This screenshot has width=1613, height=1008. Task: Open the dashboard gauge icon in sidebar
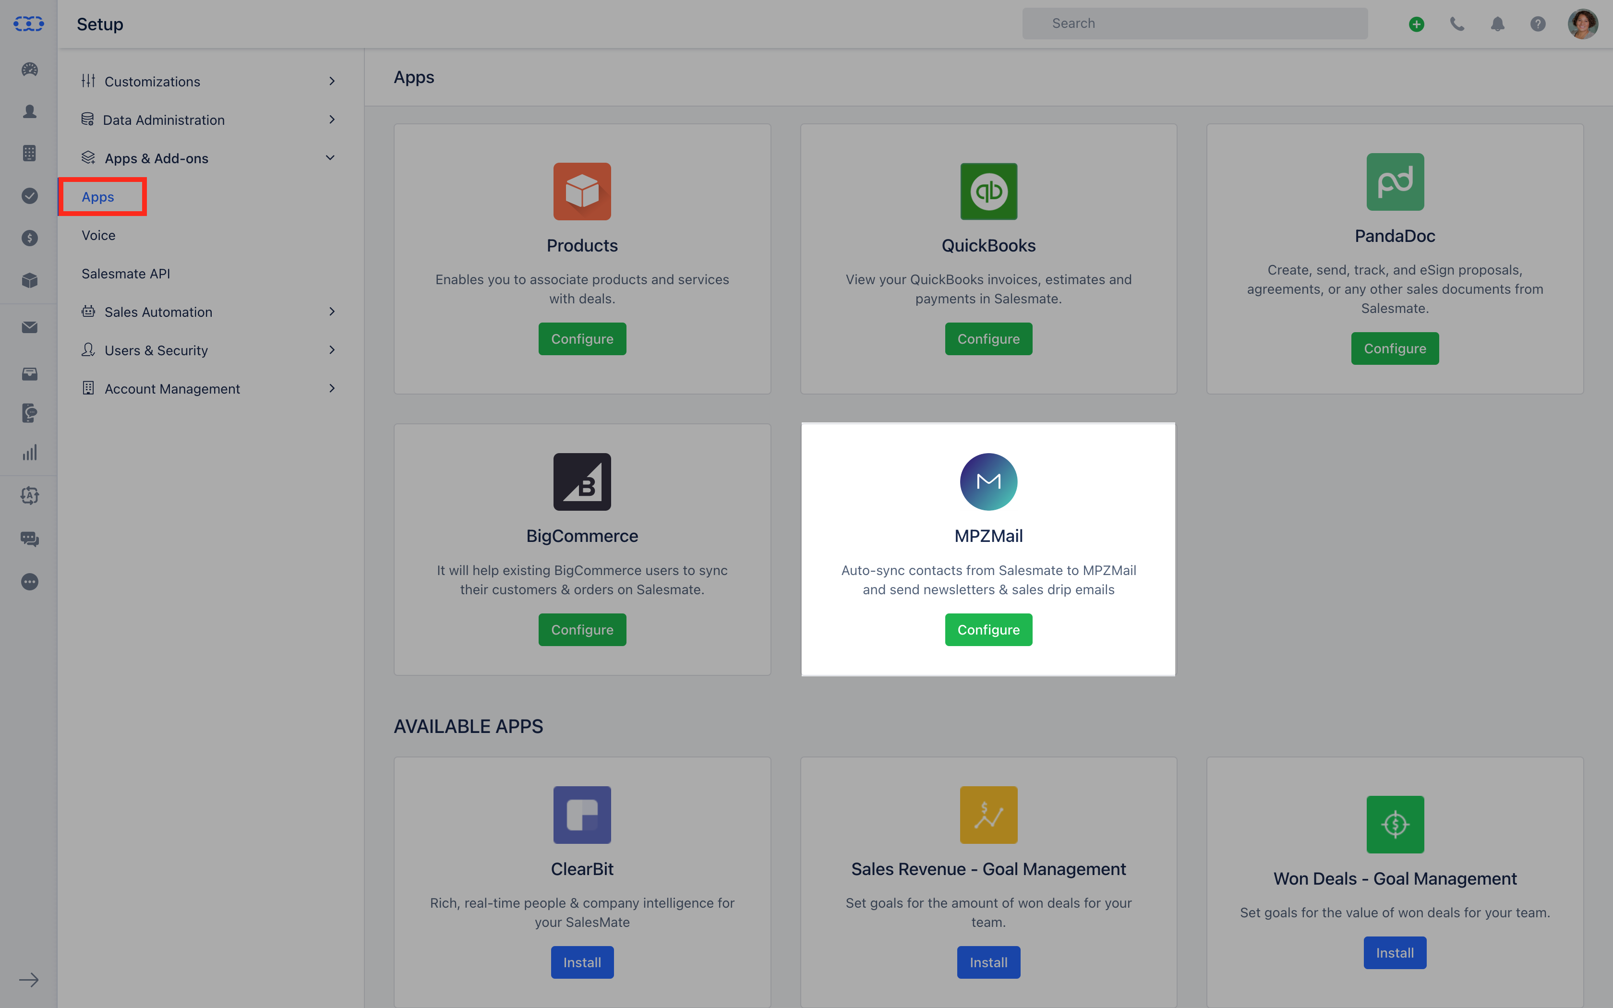pyautogui.click(x=29, y=69)
